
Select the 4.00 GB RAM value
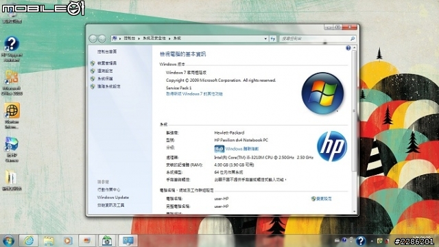pos(234,165)
